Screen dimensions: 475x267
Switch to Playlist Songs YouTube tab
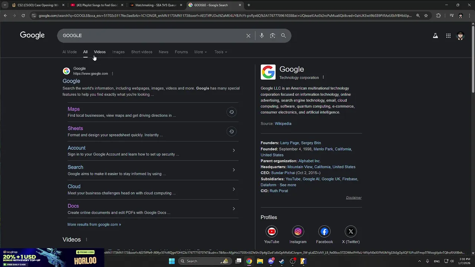97,5
